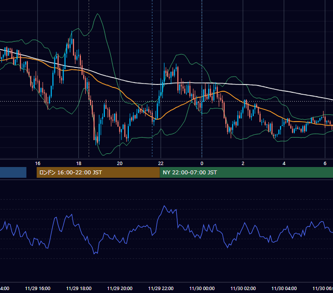This screenshot has width=333, height=293.
Task: Click the hour label 4 on price chart axis
Action: [284, 164]
